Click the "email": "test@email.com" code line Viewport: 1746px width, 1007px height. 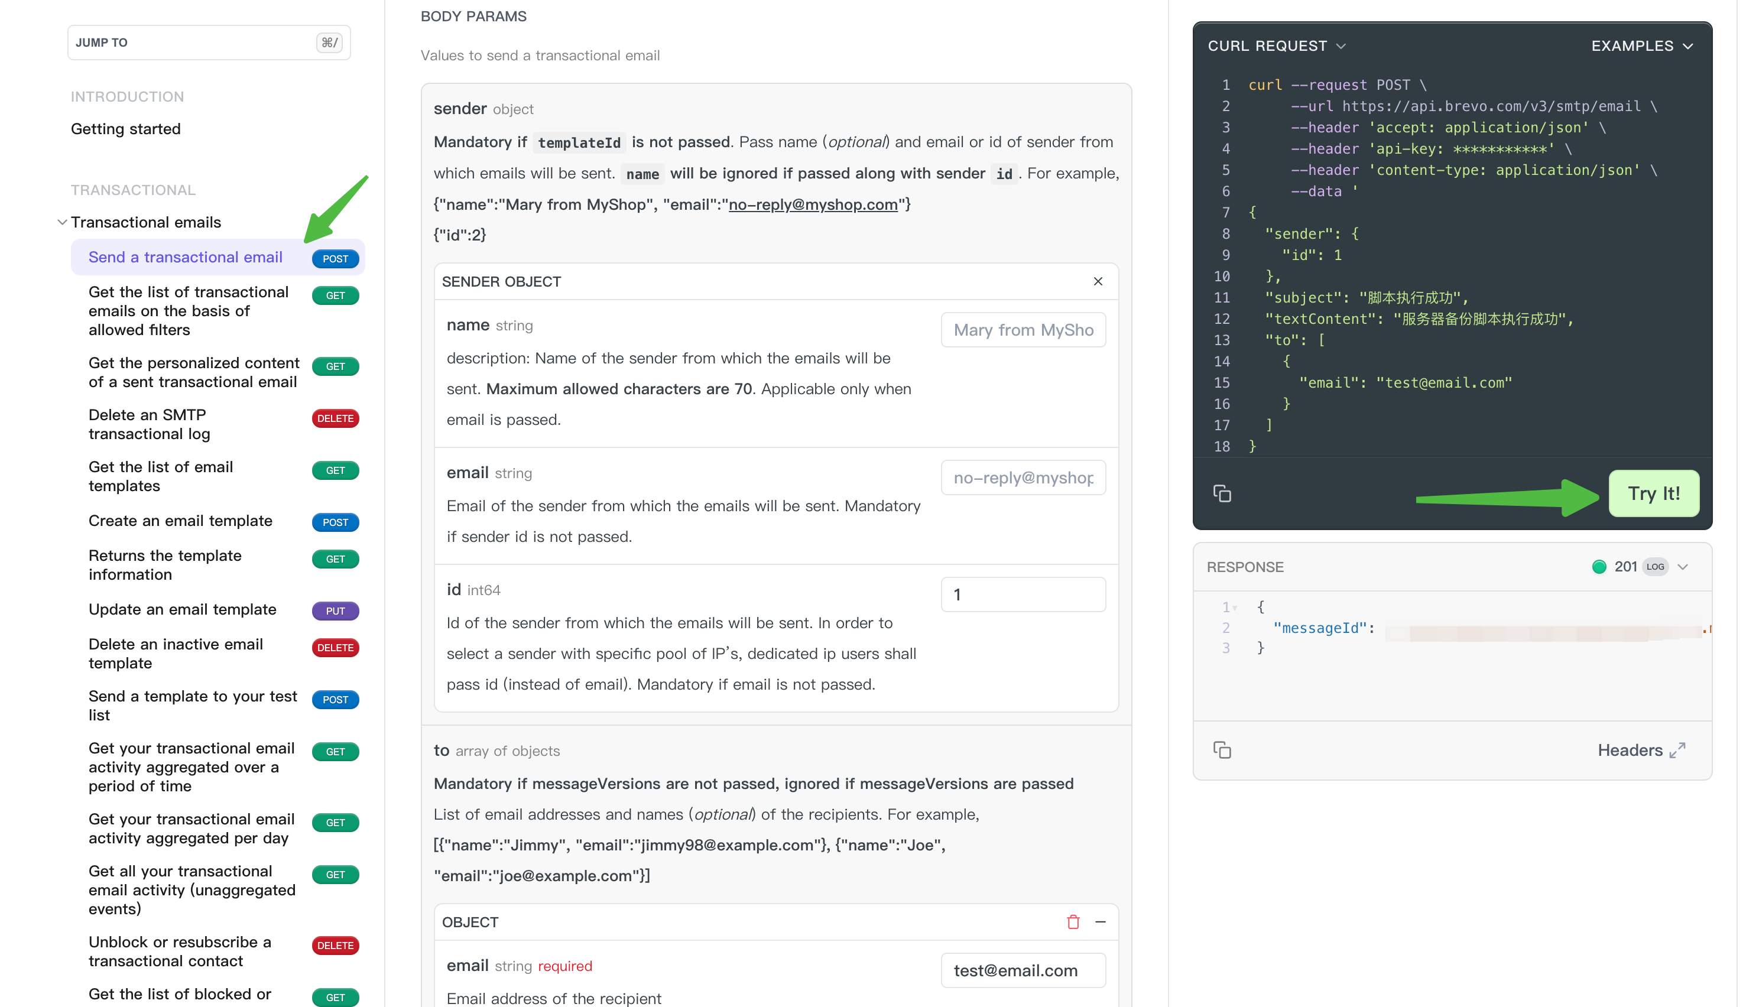(1406, 382)
